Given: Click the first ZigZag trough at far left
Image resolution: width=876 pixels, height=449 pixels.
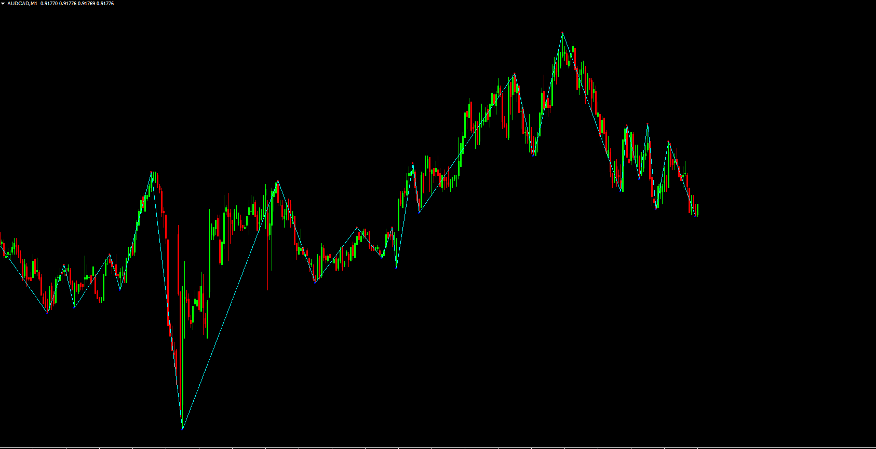Looking at the screenshot, I should tap(47, 312).
